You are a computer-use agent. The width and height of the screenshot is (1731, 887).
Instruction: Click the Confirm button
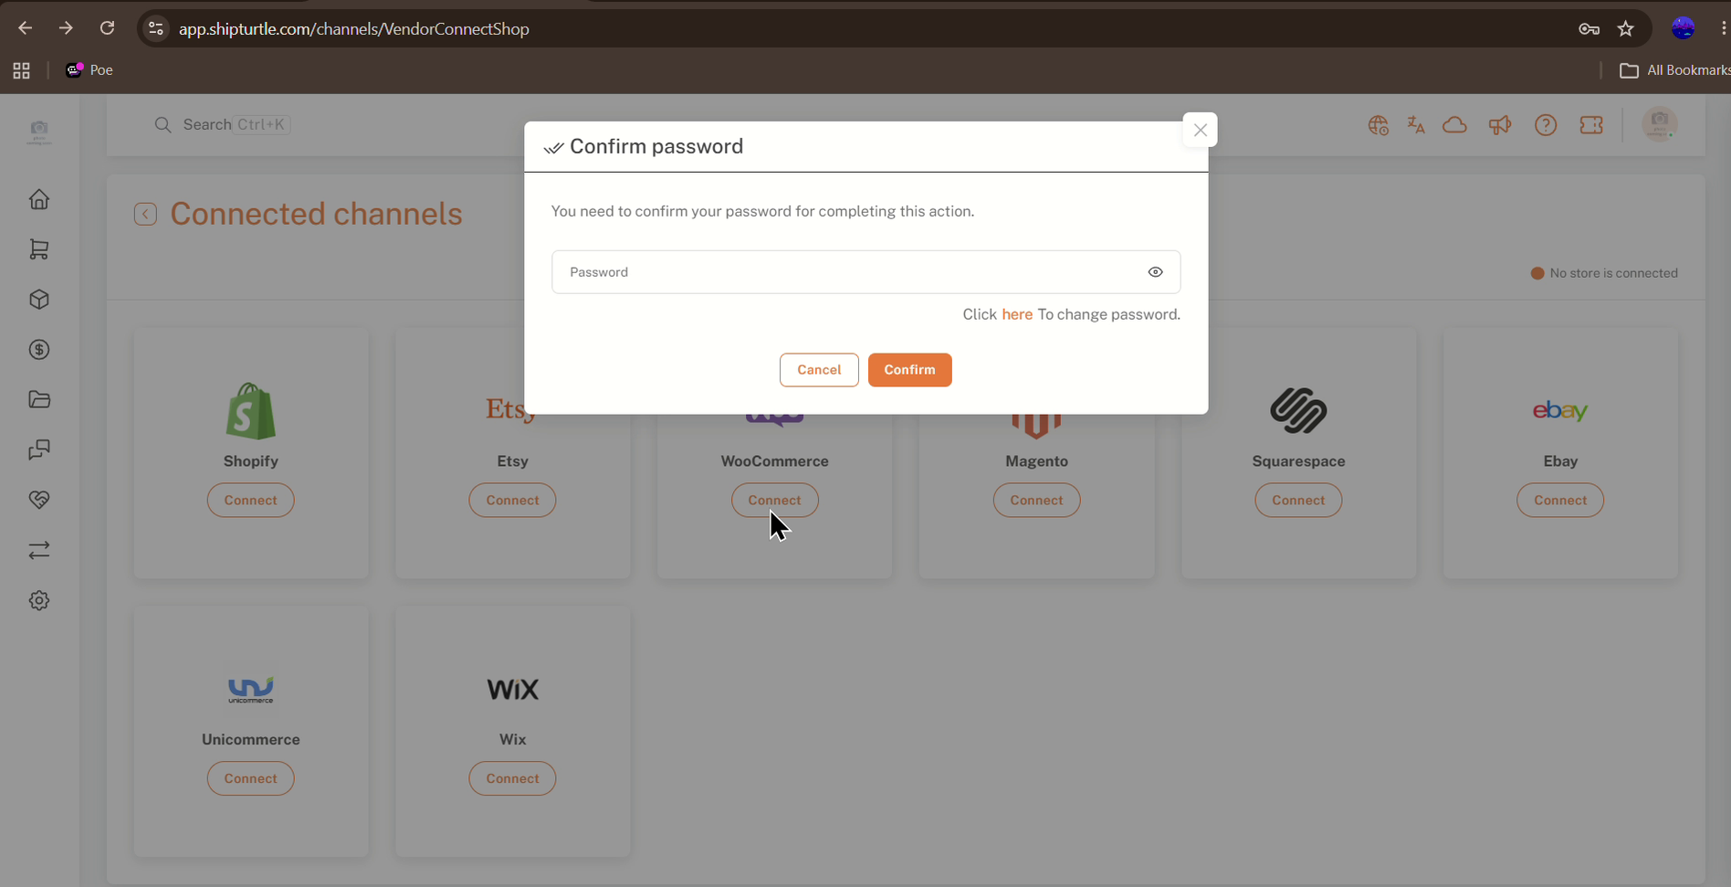(x=909, y=370)
